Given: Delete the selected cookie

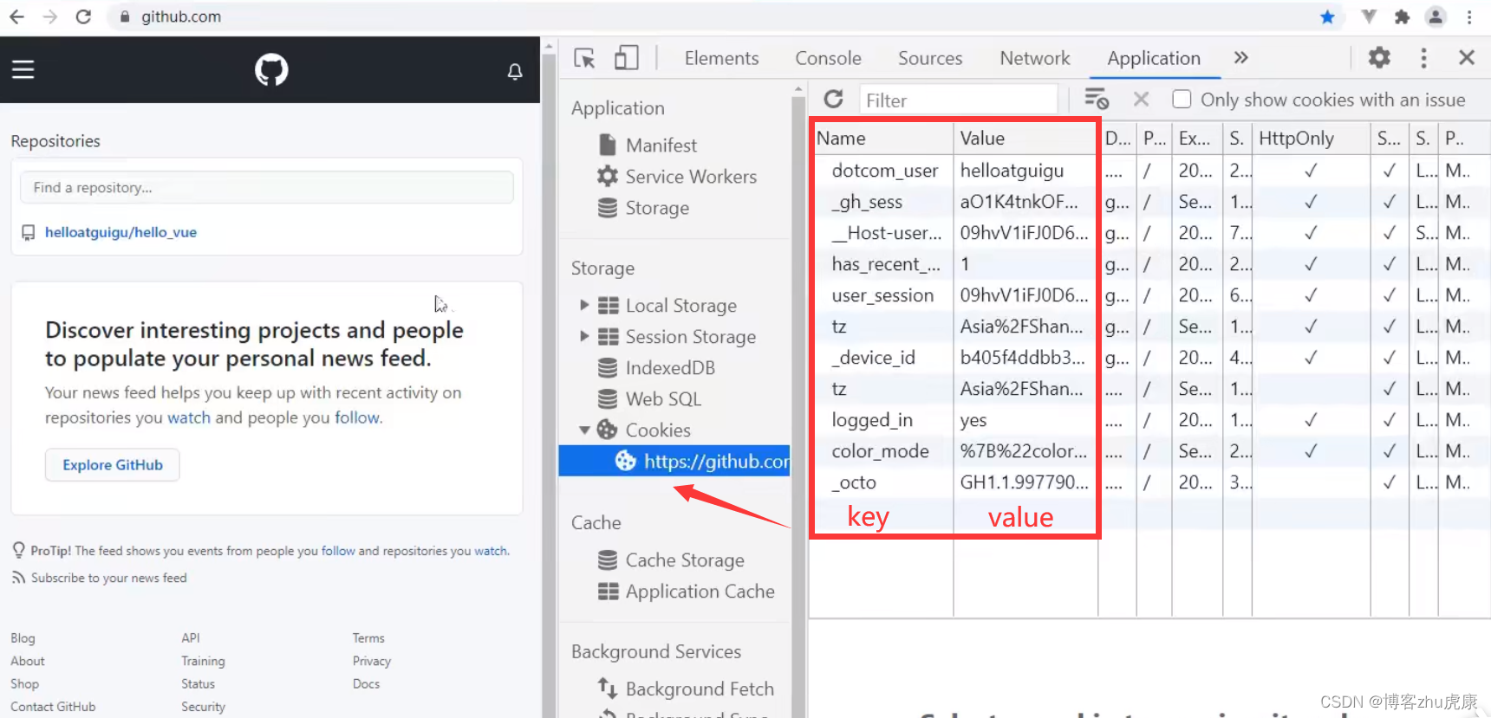Looking at the screenshot, I should point(1141,100).
